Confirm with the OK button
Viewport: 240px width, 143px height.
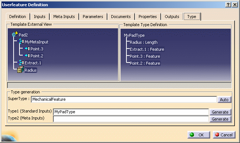[199, 135]
